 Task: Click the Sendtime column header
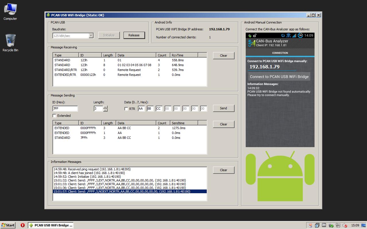point(183,123)
